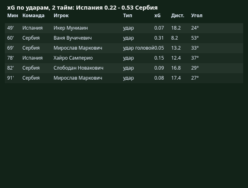248x188 pixels.
Task: Click team Сербия in the 69' row
Action: tap(31, 48)
